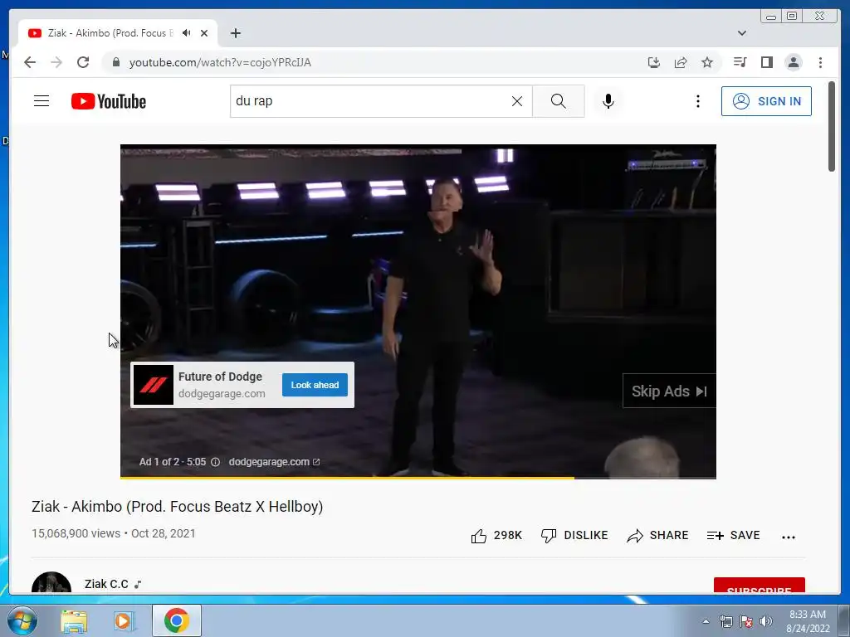This screenshot has height=637, width=850.
Task: Click the video title 'Ziak - Akimbo'
Action: click(178, 507)
